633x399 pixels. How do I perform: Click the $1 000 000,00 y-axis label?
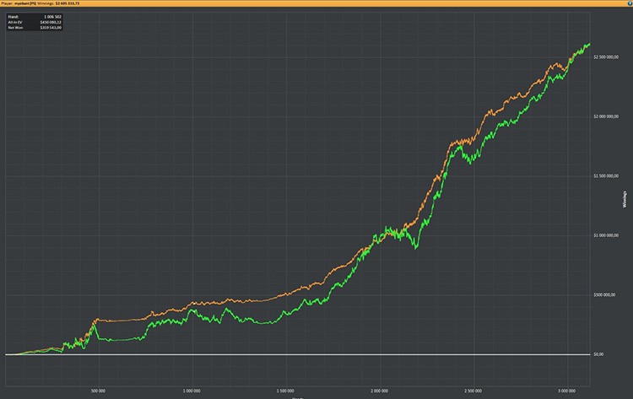point(606,235)
